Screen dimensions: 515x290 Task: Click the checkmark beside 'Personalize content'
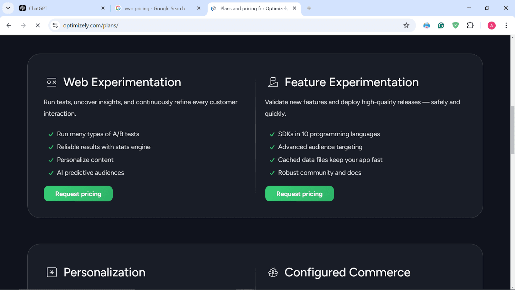(x=51, y=160)
